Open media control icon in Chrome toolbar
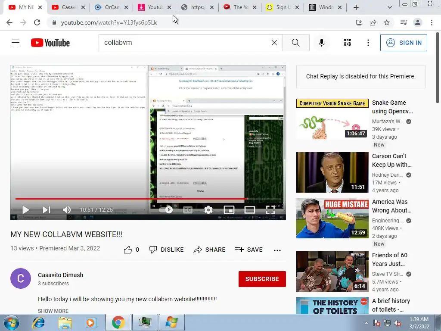This screenshot has width=441, height=331. [404, 22]
